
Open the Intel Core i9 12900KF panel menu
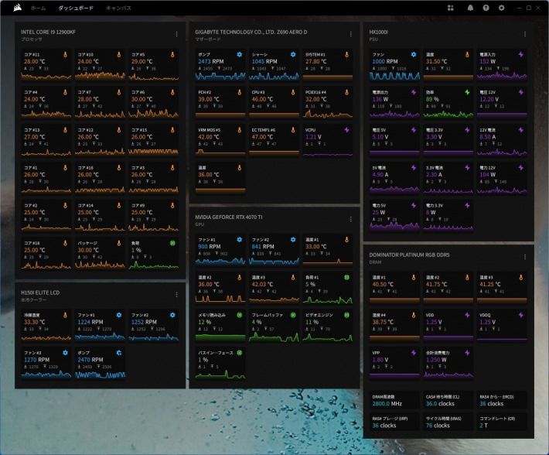[176, 34]
